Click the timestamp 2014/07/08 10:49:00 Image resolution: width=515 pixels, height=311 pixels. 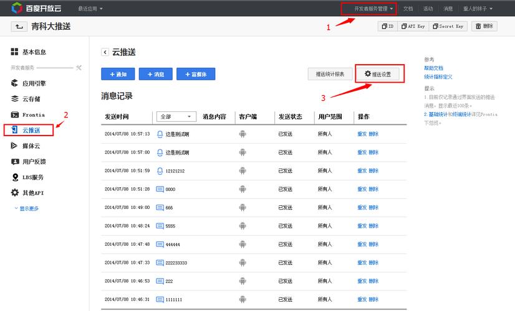(x=127, y=208)
